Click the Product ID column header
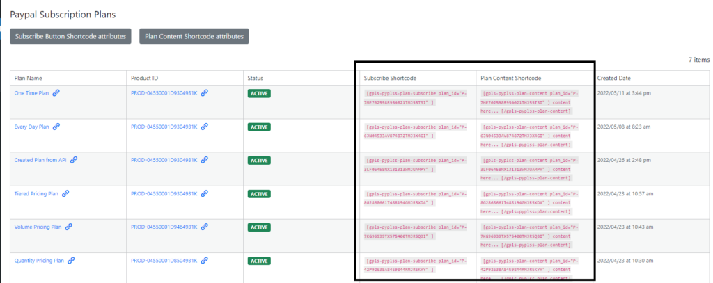Image resolution: width=713 pixels, height=283 pixels. tap(144, 78)
